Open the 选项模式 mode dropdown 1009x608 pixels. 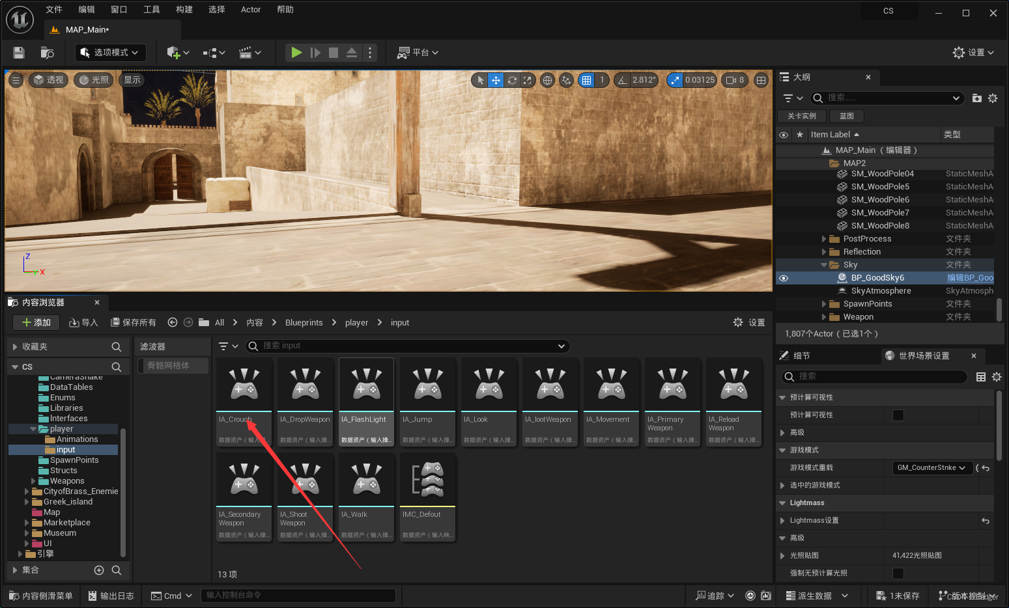click(x=111, y=53)
